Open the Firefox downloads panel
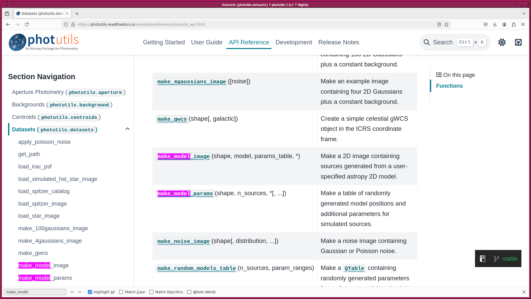 click(495, 24)
